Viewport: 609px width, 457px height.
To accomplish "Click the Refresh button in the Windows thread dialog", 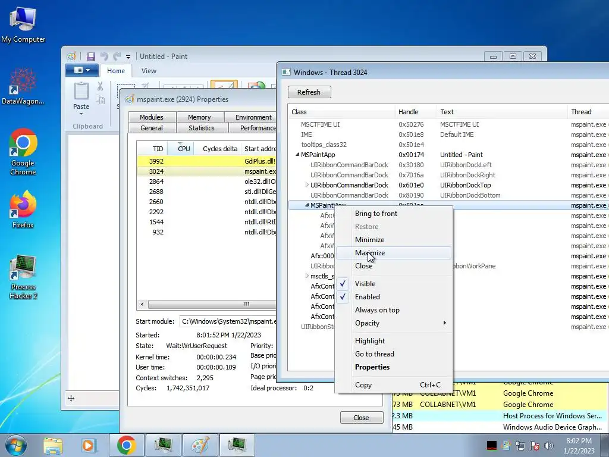I will tap(309, 92).
